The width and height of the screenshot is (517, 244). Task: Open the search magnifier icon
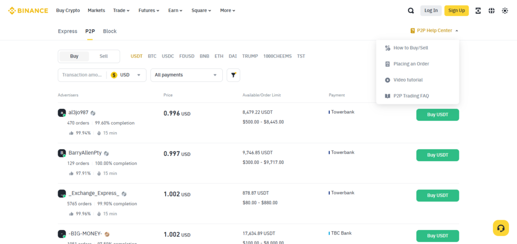pyautogui.click(x=411, y=11)
